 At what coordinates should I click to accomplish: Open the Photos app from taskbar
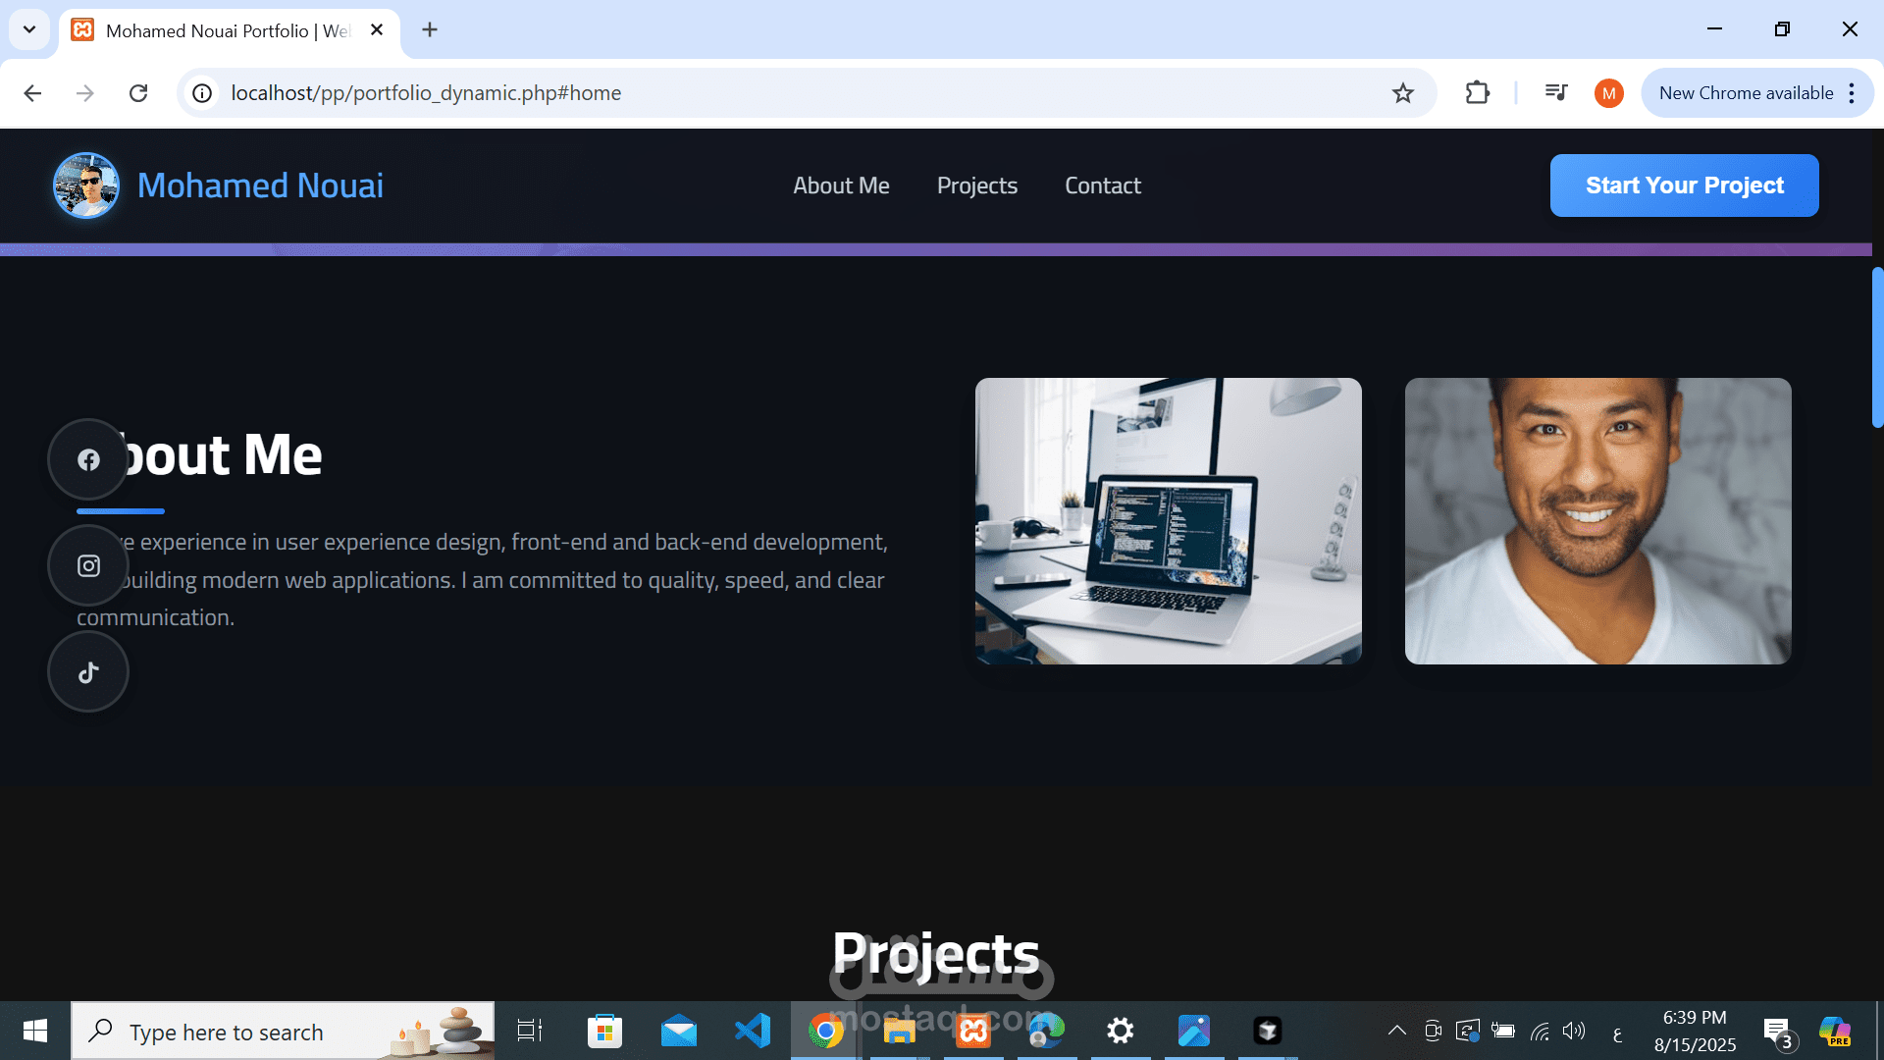click(x=1194, y=1031)
